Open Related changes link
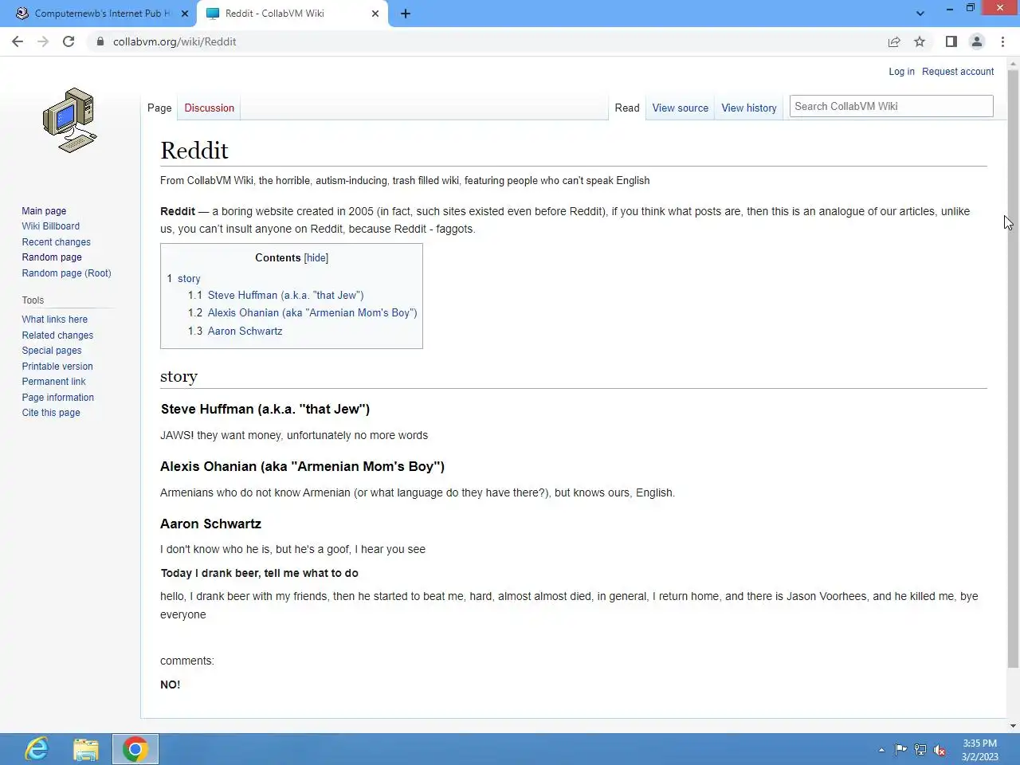The height and width of the screenshot is (765, 1020). tap(57, 335)
